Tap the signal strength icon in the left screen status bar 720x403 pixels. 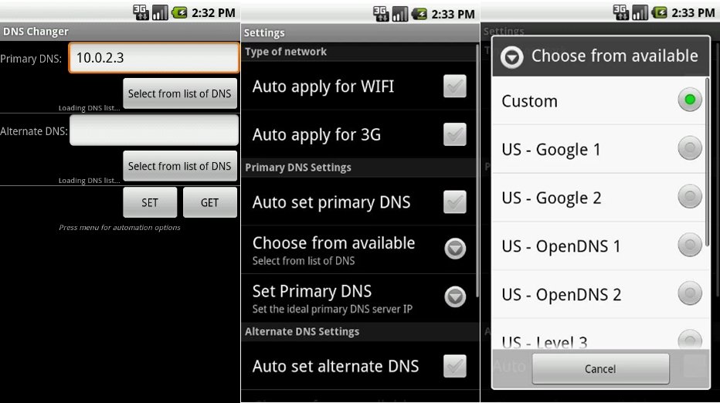[160, 12]
